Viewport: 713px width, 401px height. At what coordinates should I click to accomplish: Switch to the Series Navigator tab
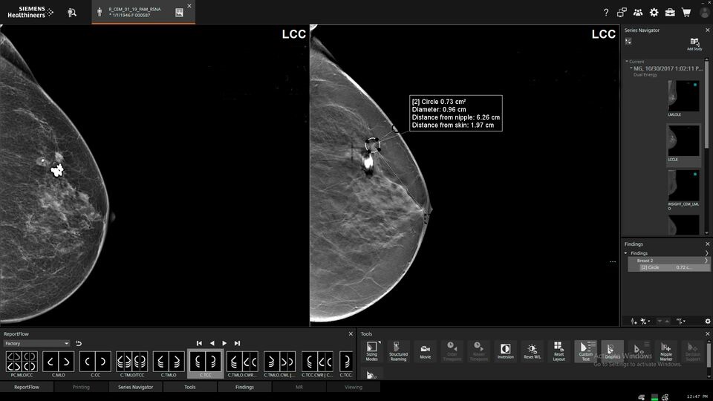point(135,387)
